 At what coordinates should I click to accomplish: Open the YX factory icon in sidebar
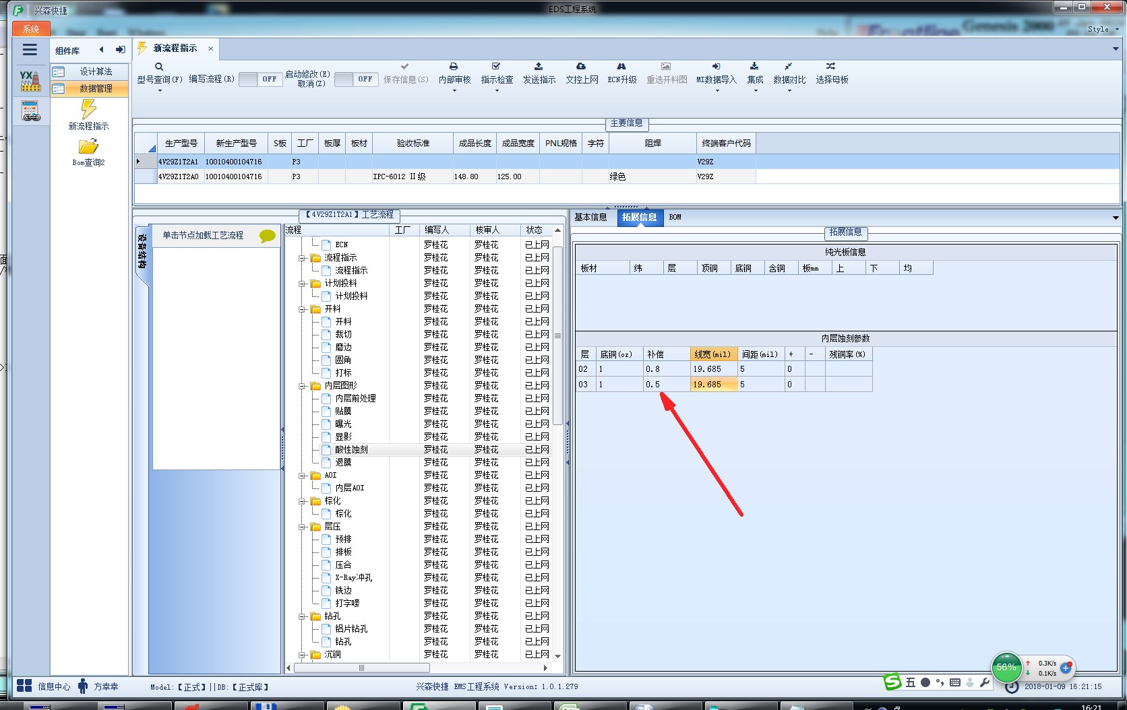pyautogui.click(x=30, y=81)
